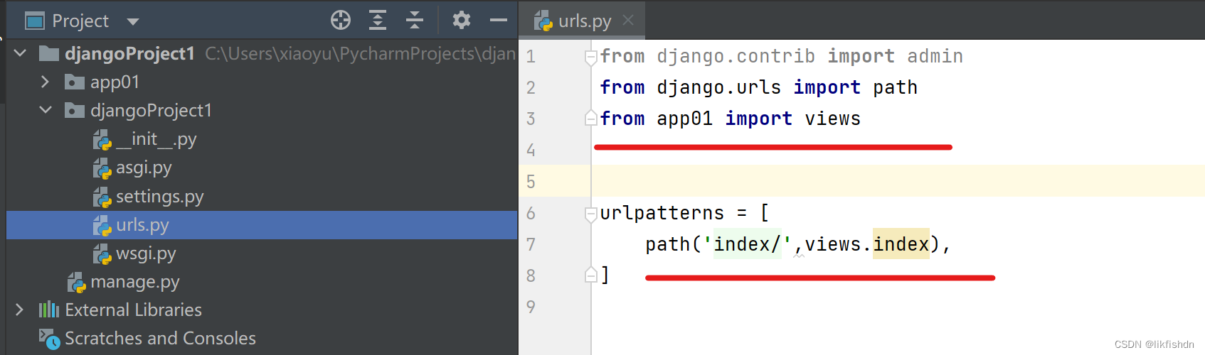
Task: Close the urls.py editor tab
Action: 628,20
